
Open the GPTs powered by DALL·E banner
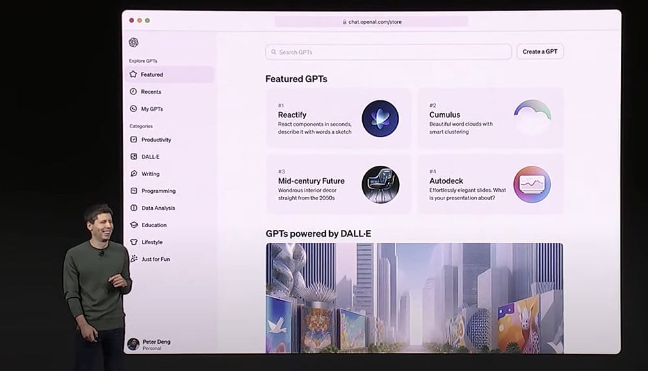[414, 298]
